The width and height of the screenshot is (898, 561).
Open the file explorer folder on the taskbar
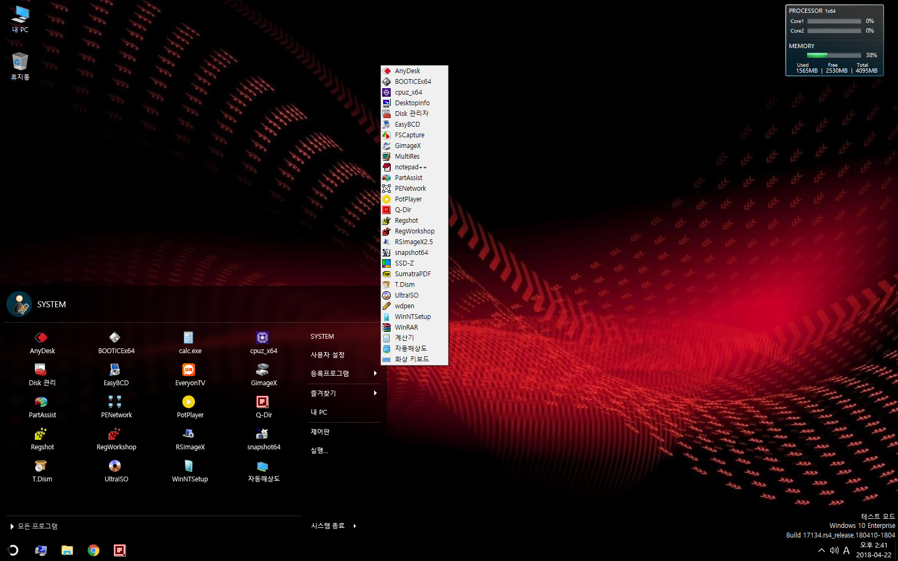click(67, 550)
